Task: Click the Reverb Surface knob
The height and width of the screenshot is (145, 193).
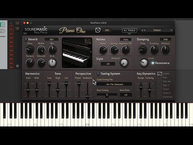Action: pos(30,63)
